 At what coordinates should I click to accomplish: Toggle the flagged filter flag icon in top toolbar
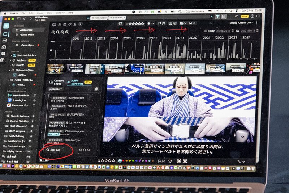[159, 23]
